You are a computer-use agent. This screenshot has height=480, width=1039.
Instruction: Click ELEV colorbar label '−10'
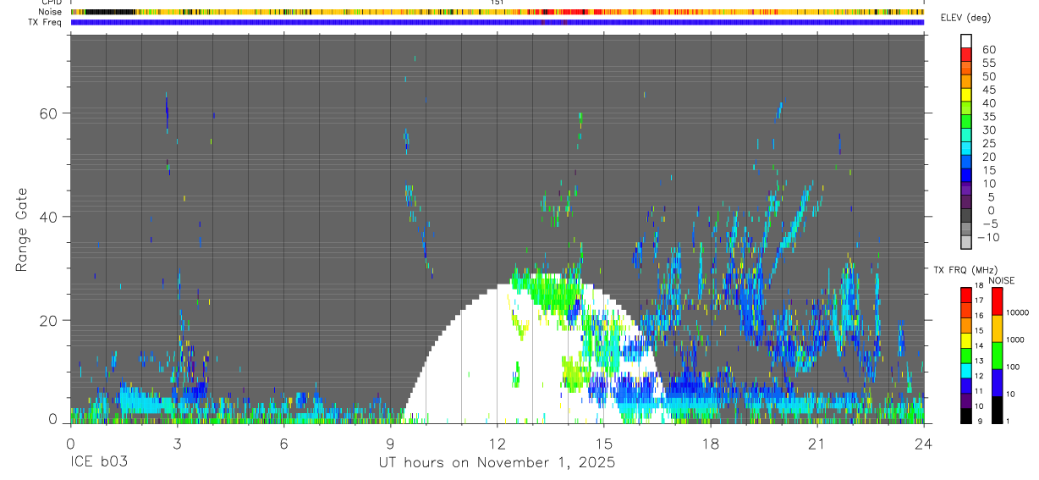pos(987,238)
